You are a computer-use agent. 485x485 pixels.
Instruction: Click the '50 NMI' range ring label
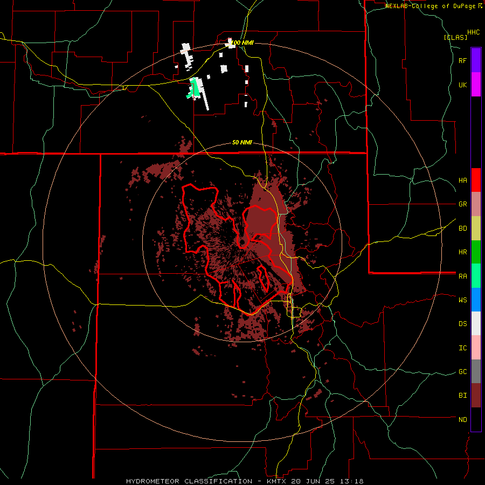[x=242, y=142]
